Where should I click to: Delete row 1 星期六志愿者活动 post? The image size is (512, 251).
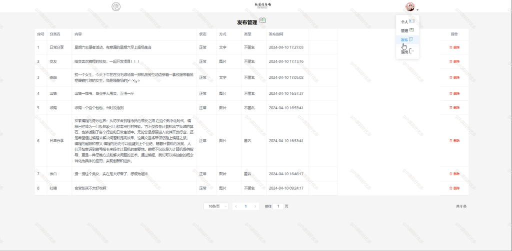[454, 47]
